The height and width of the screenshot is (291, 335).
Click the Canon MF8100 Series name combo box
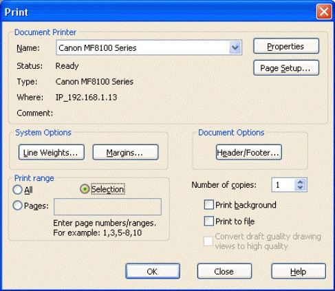click(x=149, y=47)
